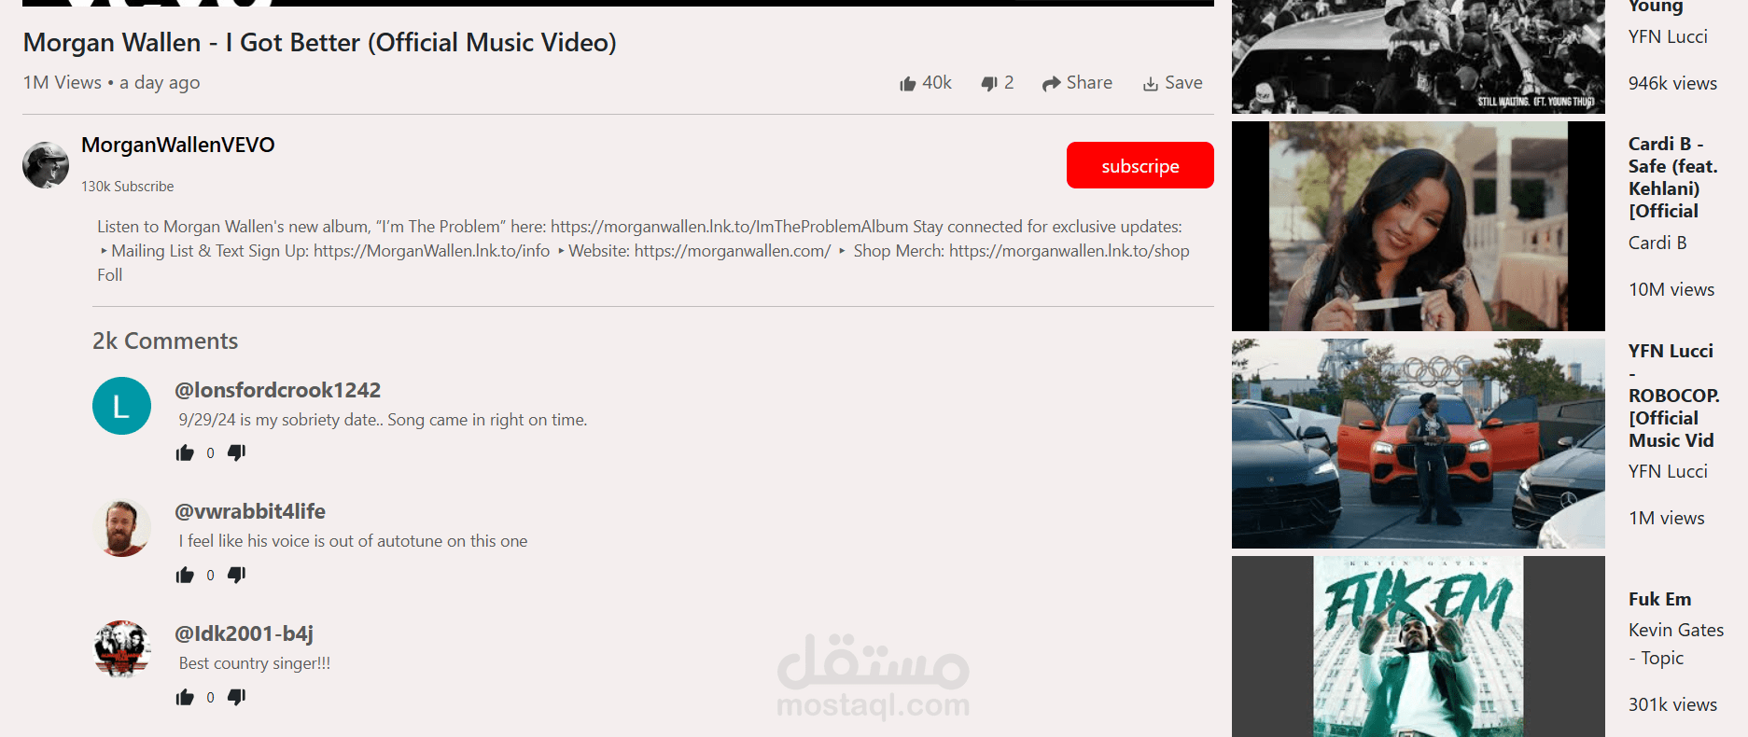The height and width of the screenshot is (737, 1748).
Task: Subscribe to MorganWallenVEVO with the red button
Action: click(x=1140, y=165)
